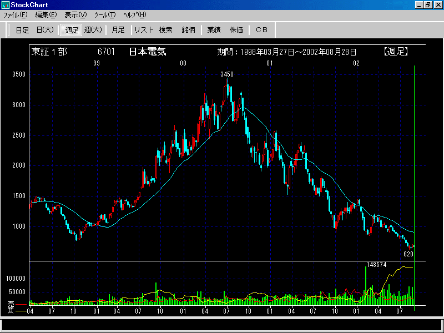Image resolution: width=444 pixels, height=333 pixels.
Task: Click the 【週足】 chart type label
Action: [x=396, y=52]
